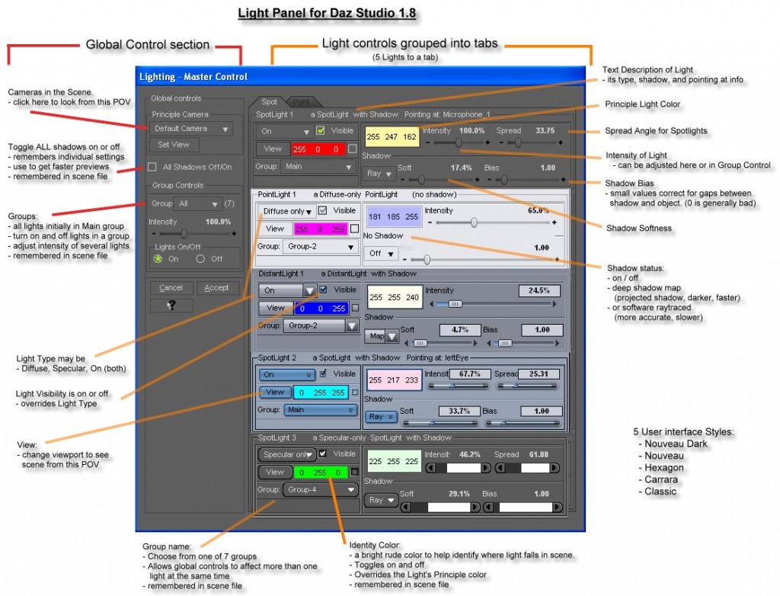Screen dimensions: 780x596
Task: Click the minus end of Group Controls Intensity slider
Action: [154, 233]
